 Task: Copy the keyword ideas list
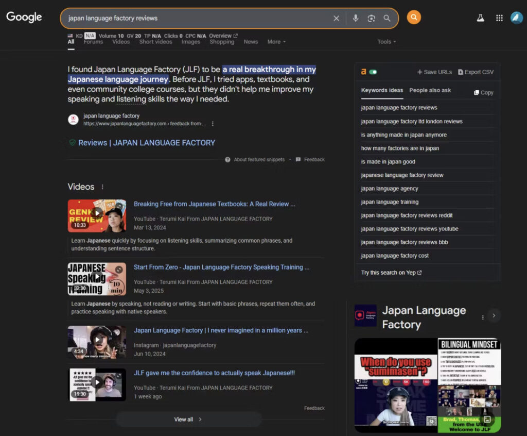point(484,93)
